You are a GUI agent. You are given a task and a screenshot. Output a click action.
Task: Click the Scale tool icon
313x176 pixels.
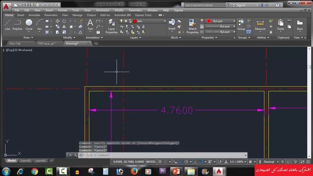pyautogui.click(x=64, y=32)
